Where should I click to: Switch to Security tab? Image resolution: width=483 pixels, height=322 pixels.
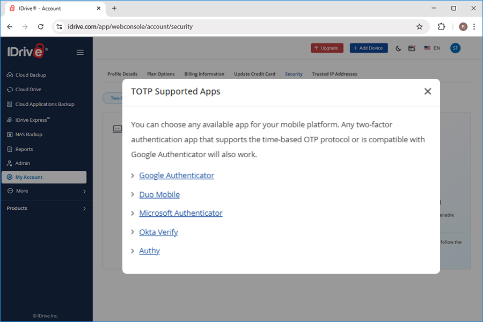(294, 74)
